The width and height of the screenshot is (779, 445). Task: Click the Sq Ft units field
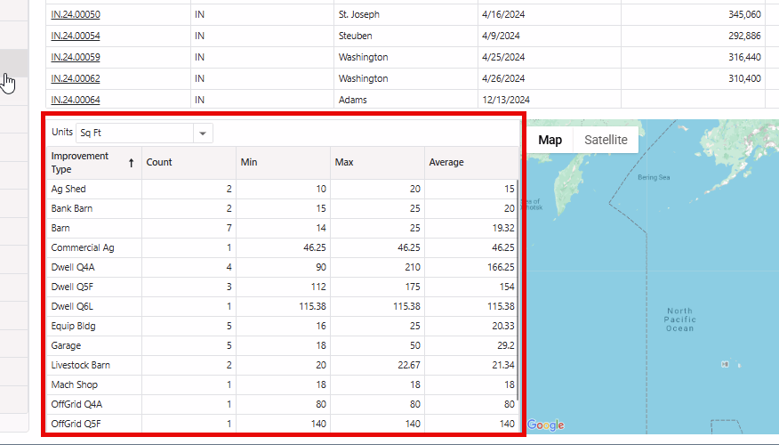click(x=133, y=133)
